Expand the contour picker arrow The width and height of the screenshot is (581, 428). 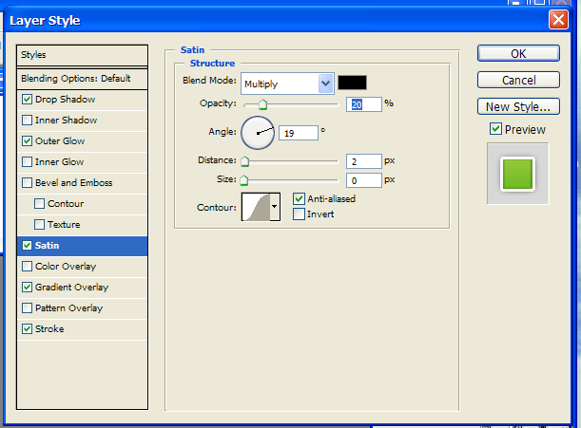tap(275, 206)
